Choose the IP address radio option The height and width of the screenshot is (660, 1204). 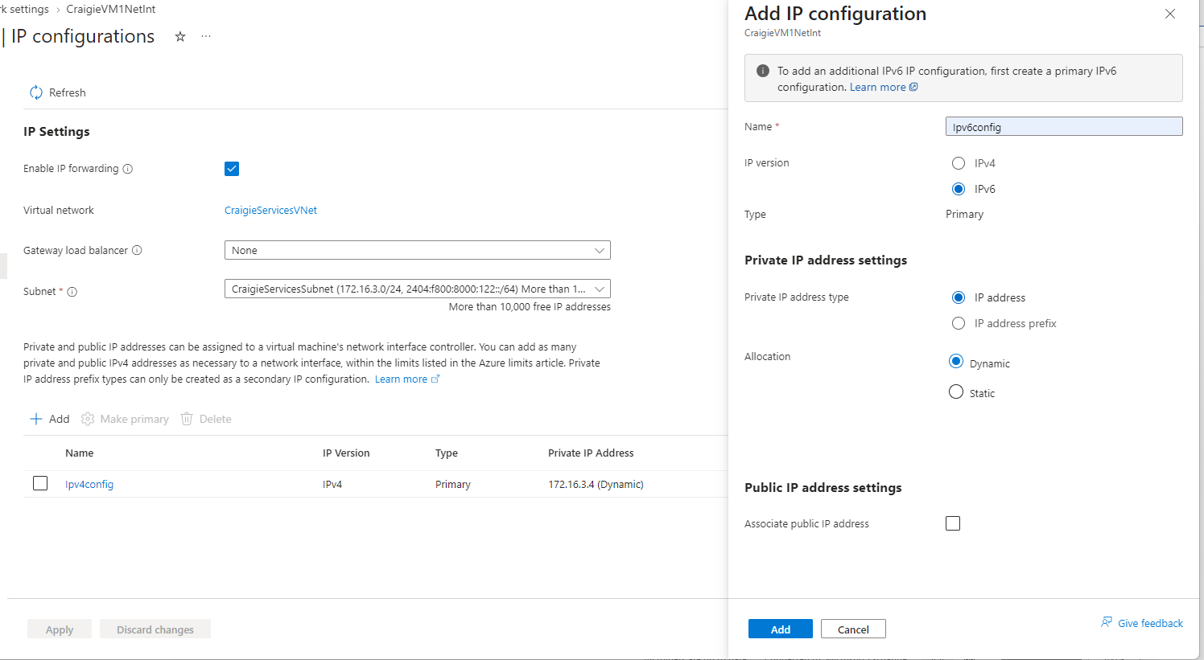pyautogui.click(x=959, y=297)
